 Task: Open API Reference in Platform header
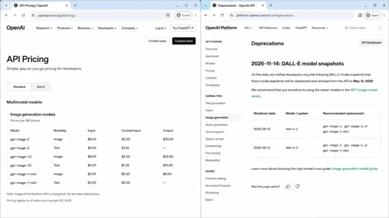coord(268,28)
